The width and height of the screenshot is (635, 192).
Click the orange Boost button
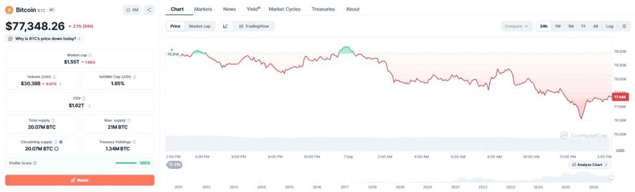click(80, 180)
